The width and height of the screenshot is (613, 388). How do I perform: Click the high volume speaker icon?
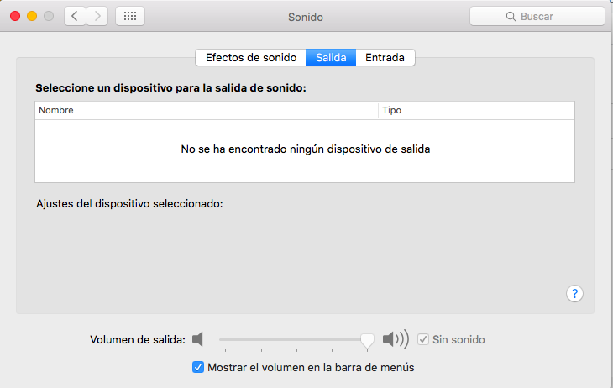pos(395,339)
